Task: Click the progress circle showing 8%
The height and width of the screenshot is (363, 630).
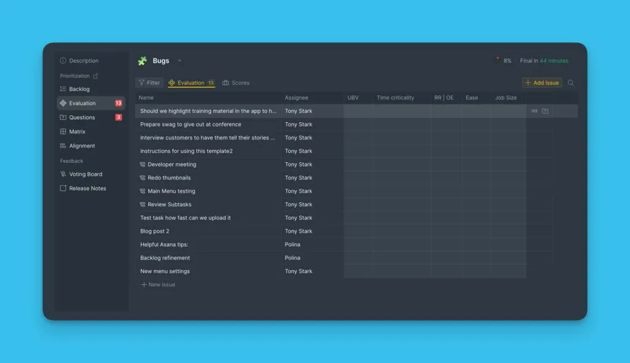Action: pos(497,61)
